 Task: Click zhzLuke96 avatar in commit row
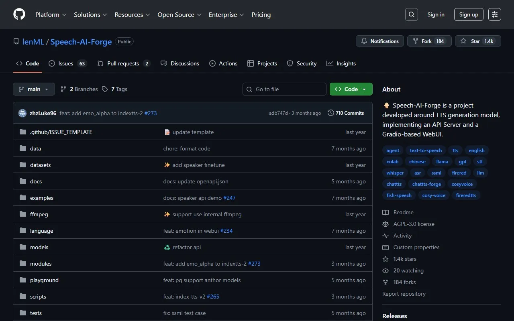tap(22, 113)
